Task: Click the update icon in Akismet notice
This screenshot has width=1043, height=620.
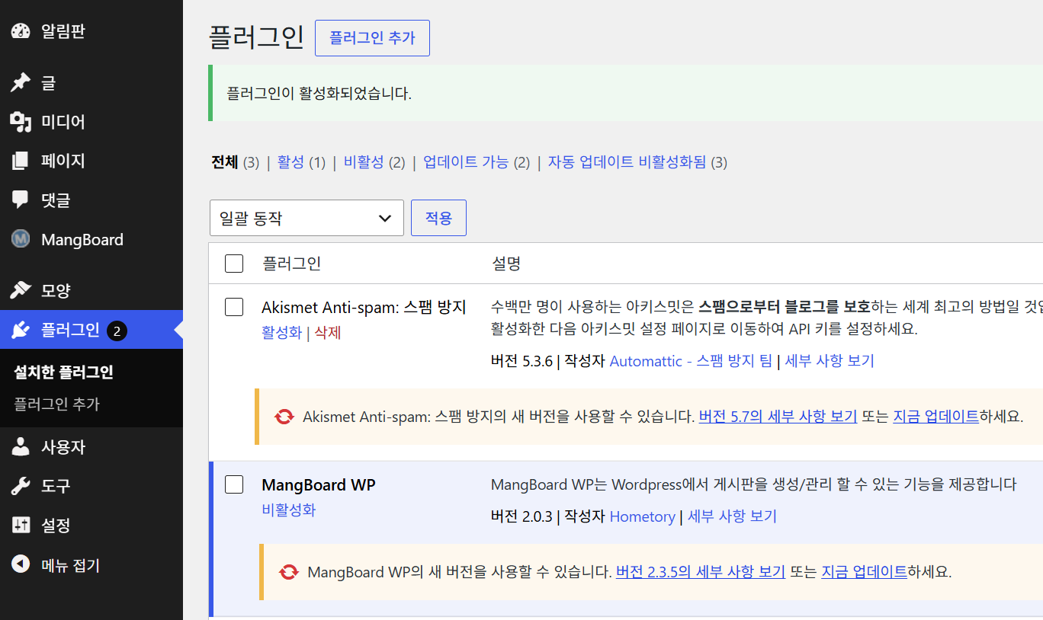Action: (x=284, y=417)
